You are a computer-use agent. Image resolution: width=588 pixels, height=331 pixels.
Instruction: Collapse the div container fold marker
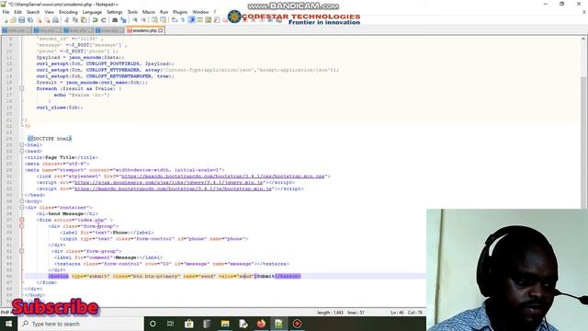22,208
